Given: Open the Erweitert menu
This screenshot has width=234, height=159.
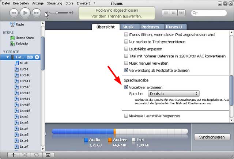Looking at the screenshot, I should (x=83, y=3).
